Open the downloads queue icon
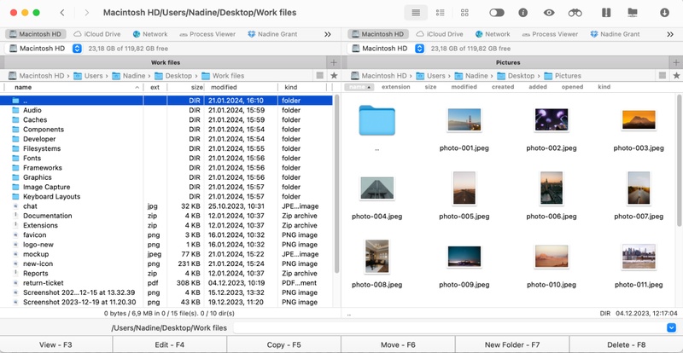683x353 pixels. [x=664, y=13]
